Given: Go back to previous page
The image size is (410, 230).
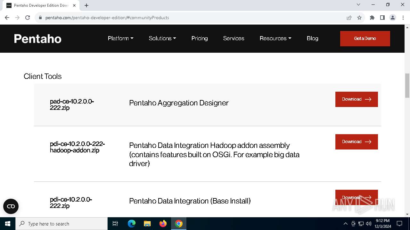Looking at the screenshot, I should pyautogui.click(x=7, y=18).
